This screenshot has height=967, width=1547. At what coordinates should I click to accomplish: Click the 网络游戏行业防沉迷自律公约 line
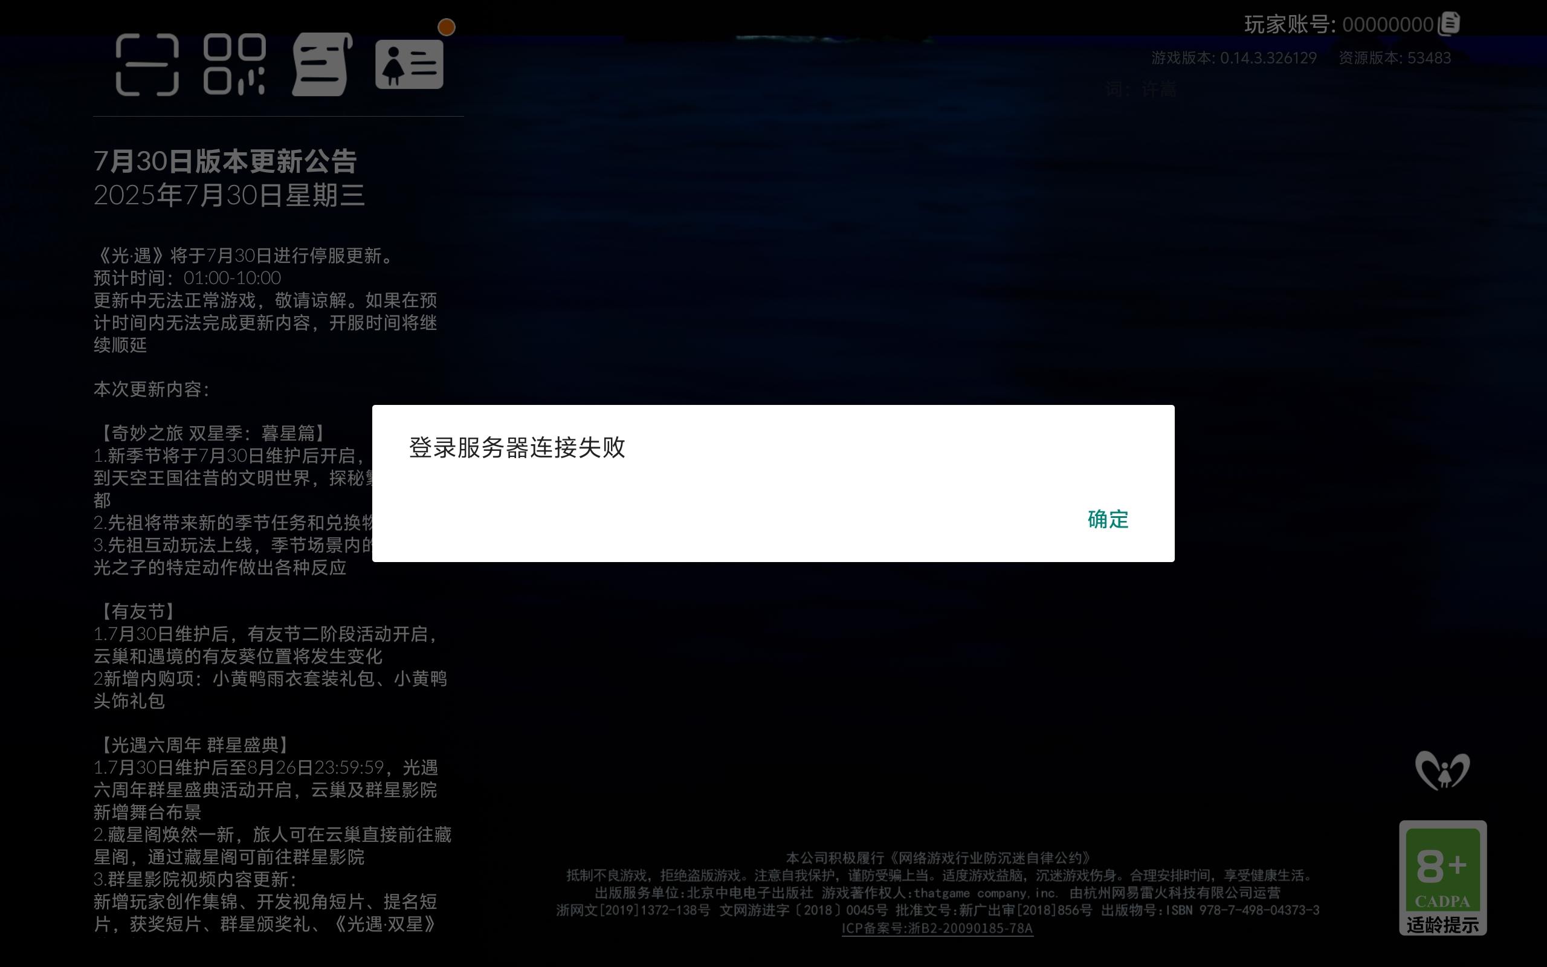click(x=937, y=858)
